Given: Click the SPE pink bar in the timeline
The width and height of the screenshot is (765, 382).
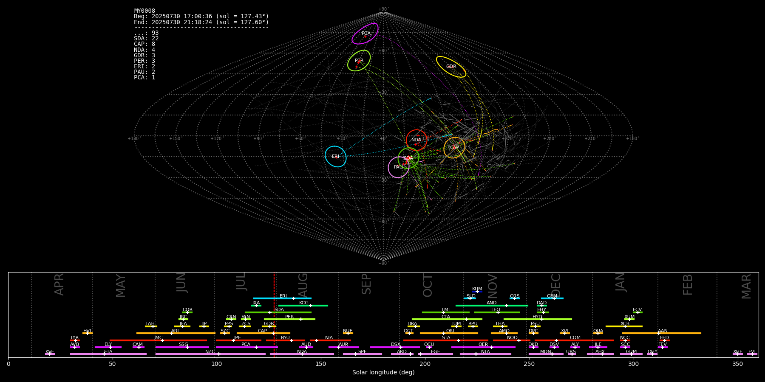Looking at the screenshot, I should coord(363,354).
